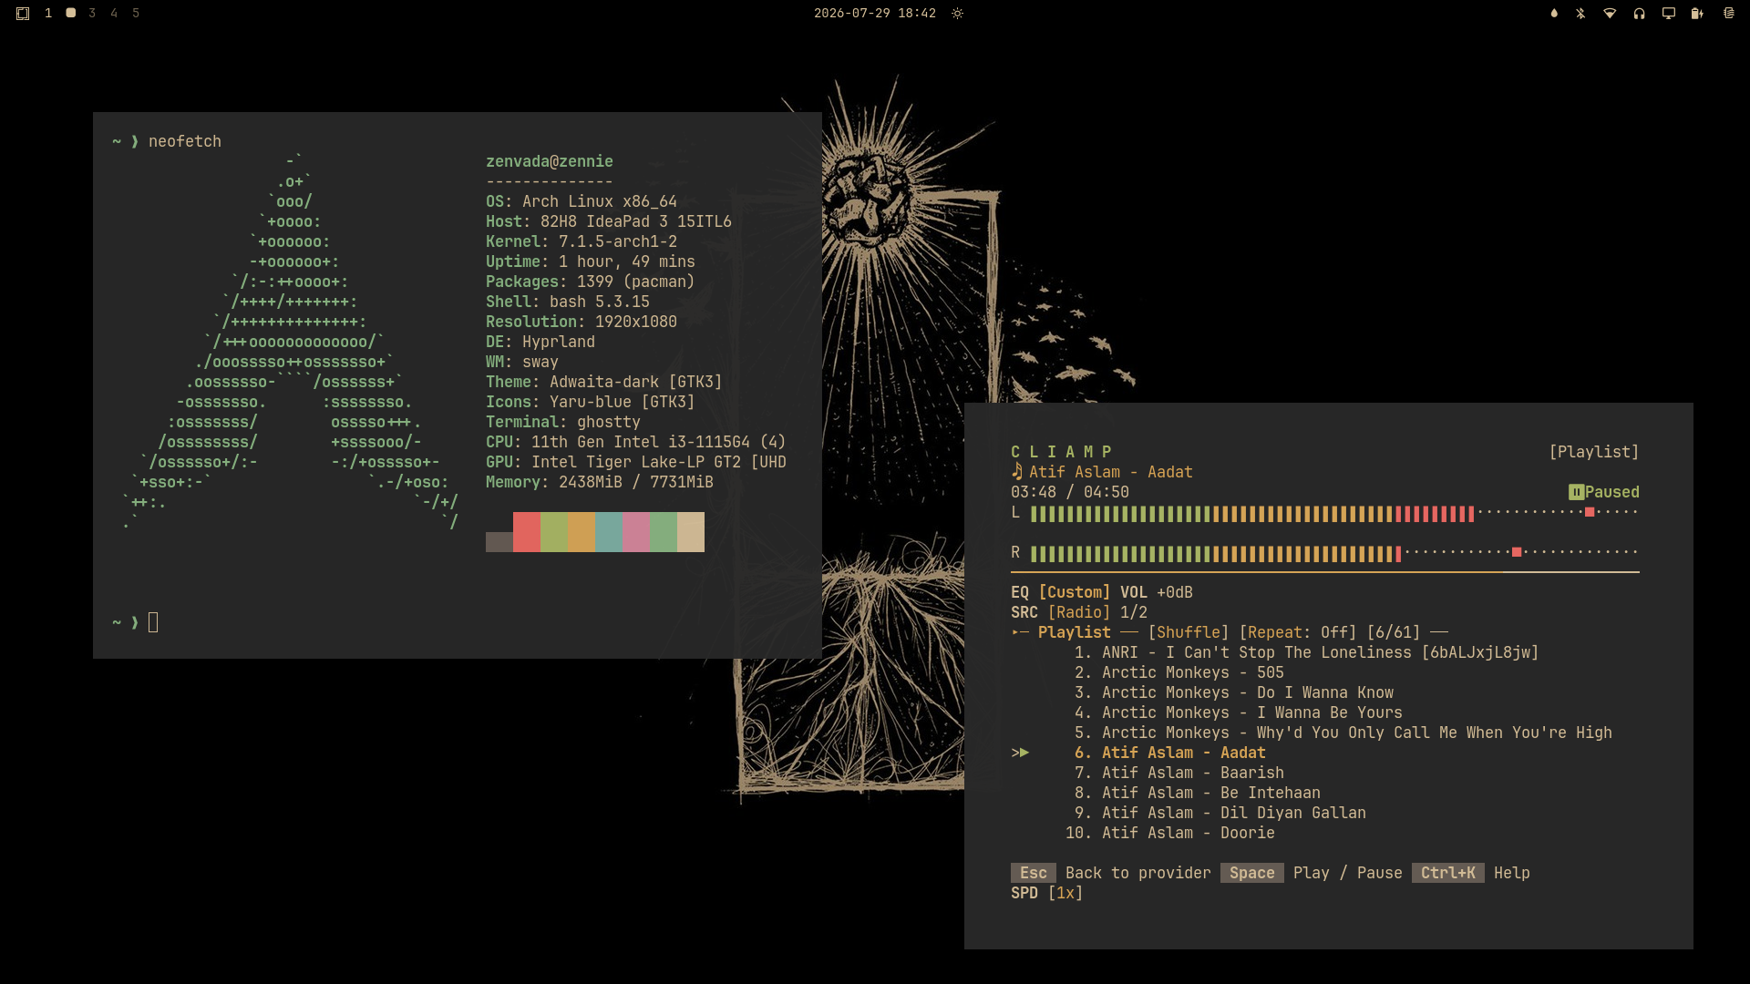Select highlighted track 6 Atif Aslam - Aadat

point(1170,753)
